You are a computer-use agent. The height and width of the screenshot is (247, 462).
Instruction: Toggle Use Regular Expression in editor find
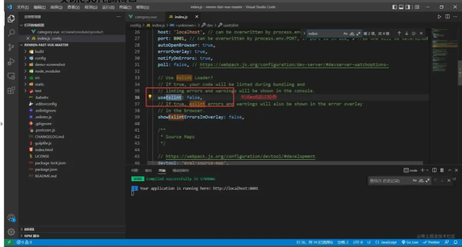[358, 33]
